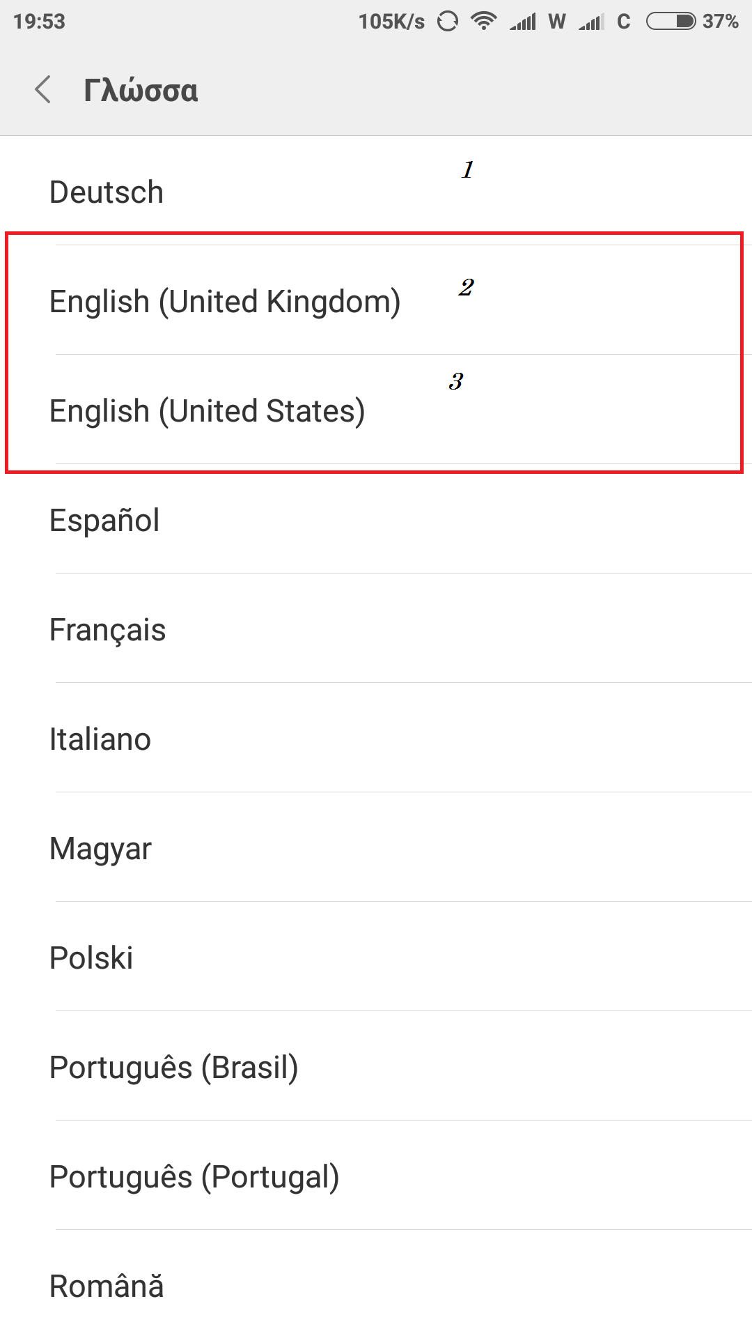Choose Português (Brasil)
This screenshot has width=752, height=1338.
click(173, 1068)
